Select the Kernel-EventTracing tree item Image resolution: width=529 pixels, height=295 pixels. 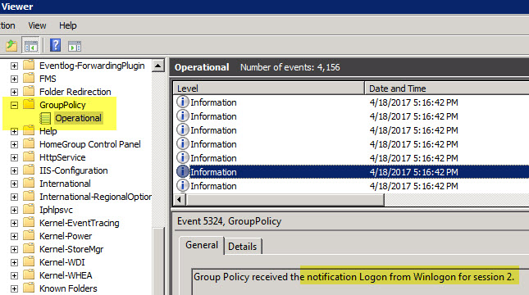pos(80,223)
